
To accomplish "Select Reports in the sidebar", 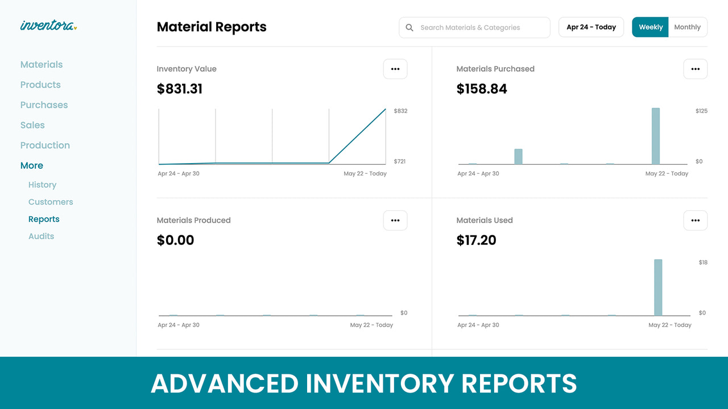I will click(x=44, y=219).
